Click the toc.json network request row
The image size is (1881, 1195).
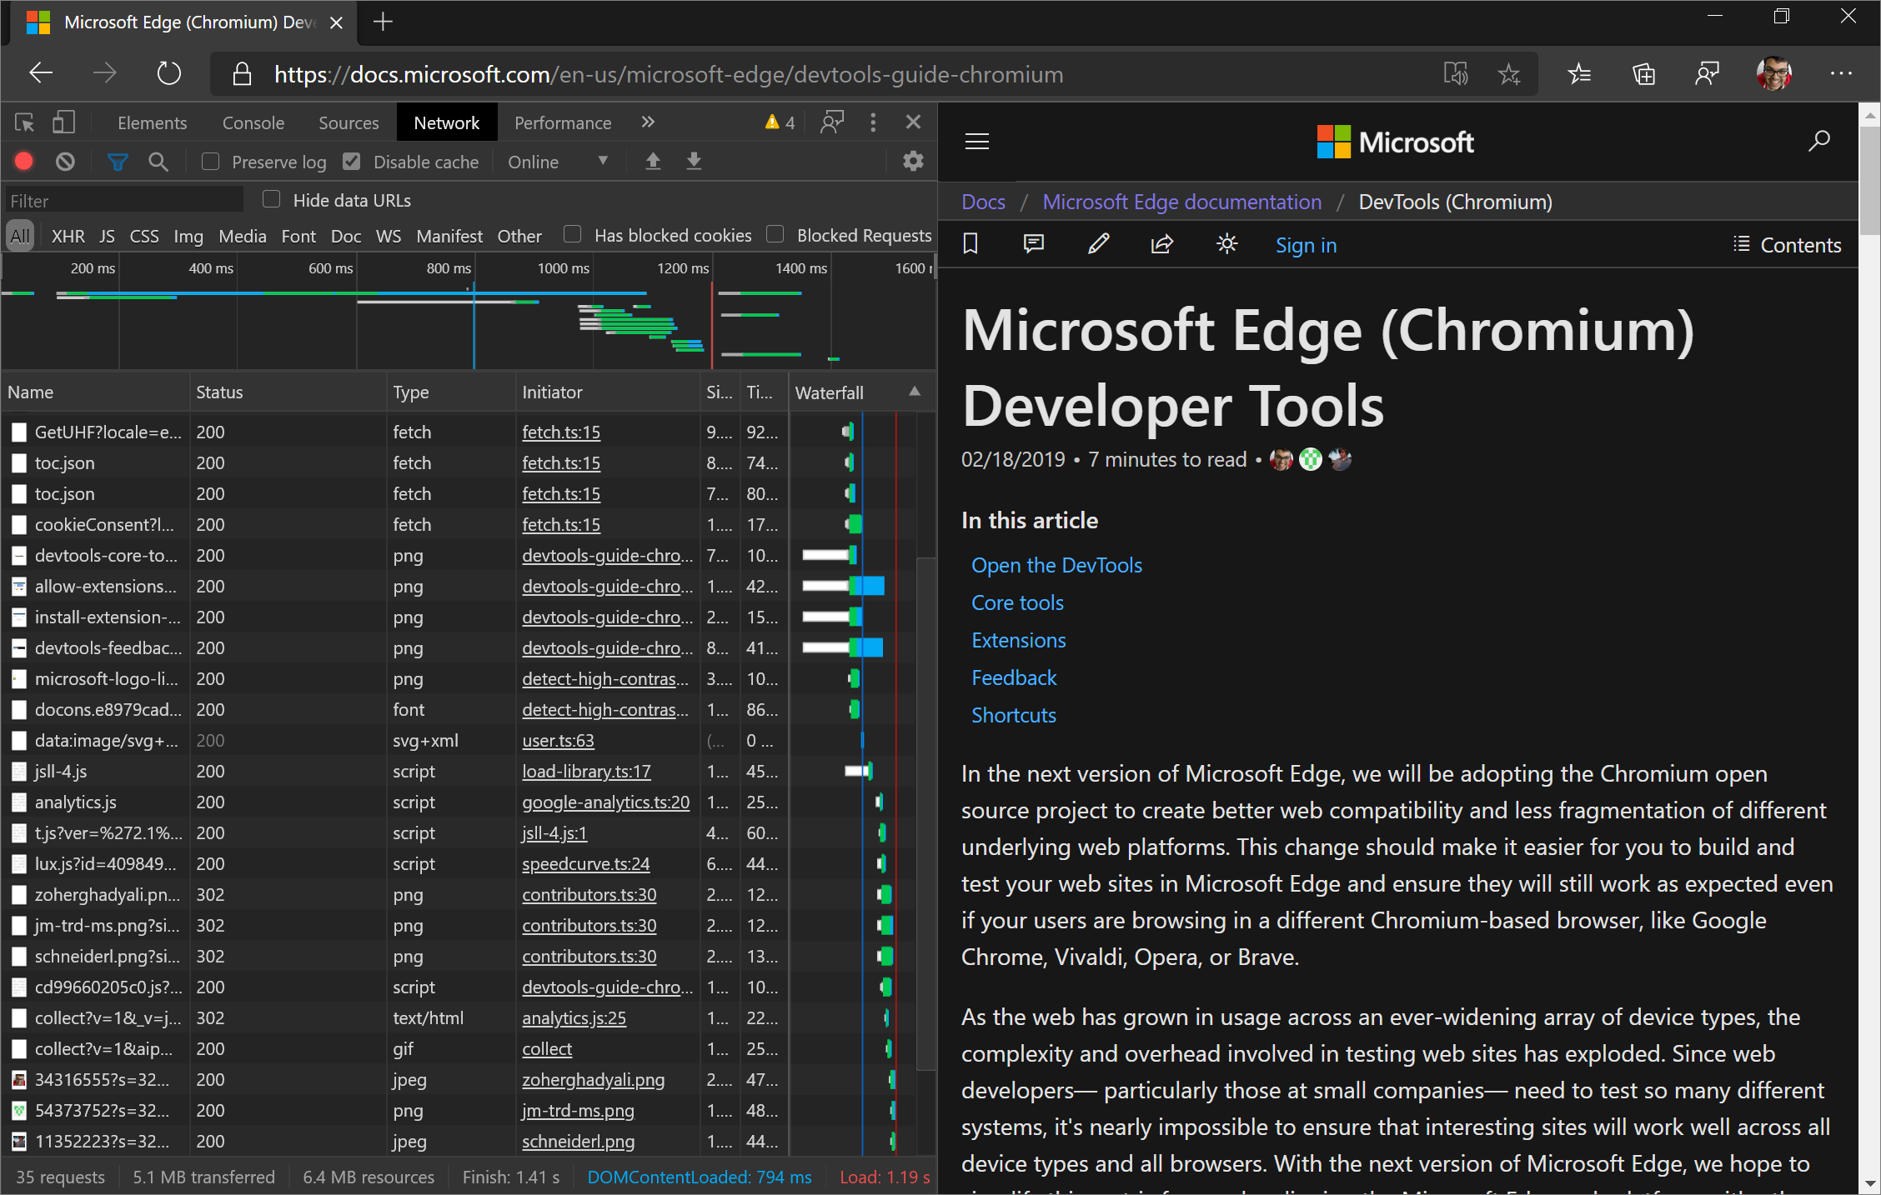click(92, 462)
